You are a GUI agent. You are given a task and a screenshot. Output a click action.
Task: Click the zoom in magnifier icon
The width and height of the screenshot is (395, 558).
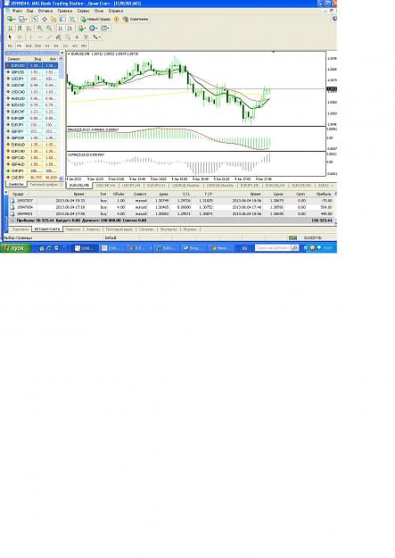pyautogui.click(x=39, y=28)
